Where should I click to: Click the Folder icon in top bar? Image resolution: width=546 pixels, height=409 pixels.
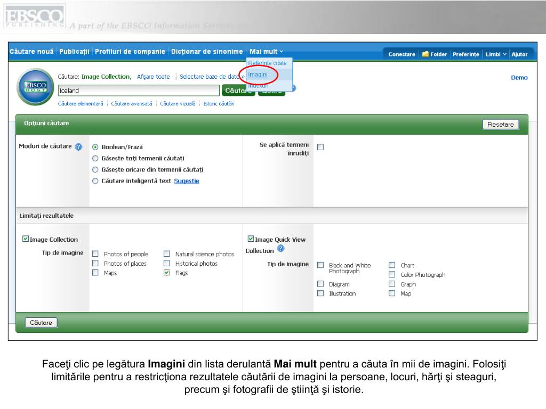pos(425,54)
